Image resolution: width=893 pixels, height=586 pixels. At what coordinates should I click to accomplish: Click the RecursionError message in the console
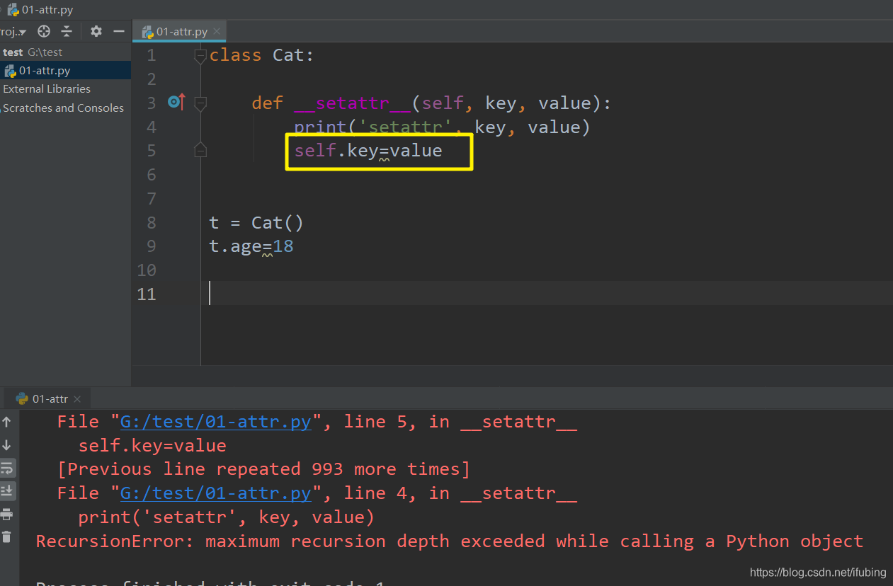450,541
